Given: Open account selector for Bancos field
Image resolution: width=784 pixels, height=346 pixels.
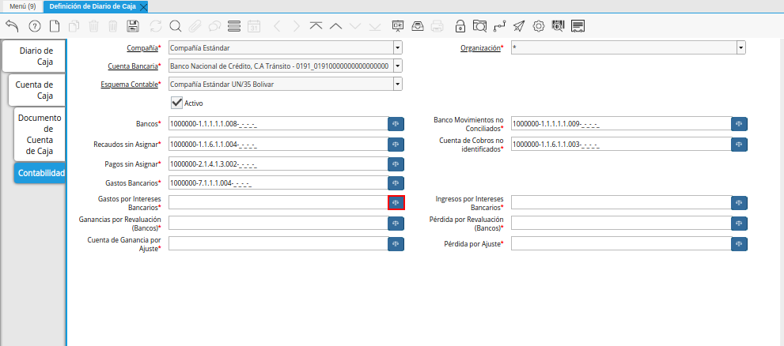Looking at the screenshot, I should click(396, 124).
